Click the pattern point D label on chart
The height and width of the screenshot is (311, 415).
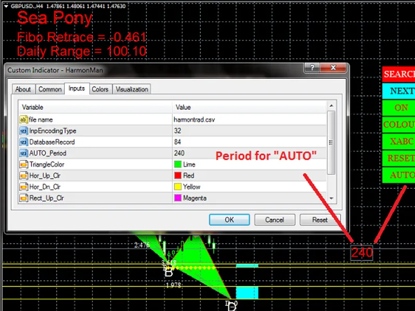[231, 306]
